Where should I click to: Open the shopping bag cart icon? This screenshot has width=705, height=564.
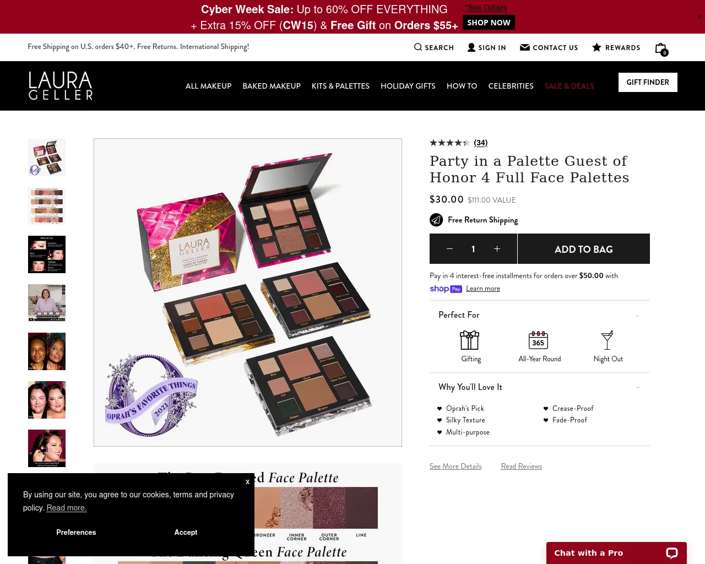(661, 48)
